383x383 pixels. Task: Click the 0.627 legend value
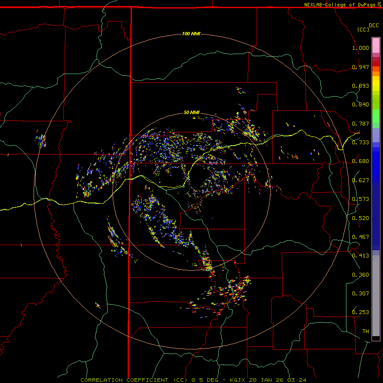360,180
